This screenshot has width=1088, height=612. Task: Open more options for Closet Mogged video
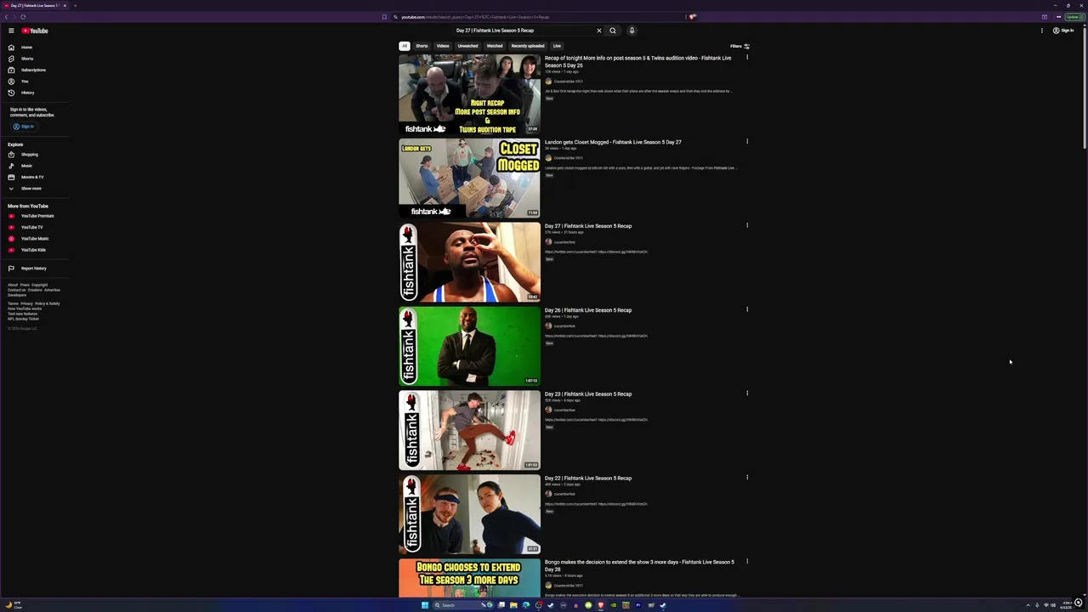(747, 142)
